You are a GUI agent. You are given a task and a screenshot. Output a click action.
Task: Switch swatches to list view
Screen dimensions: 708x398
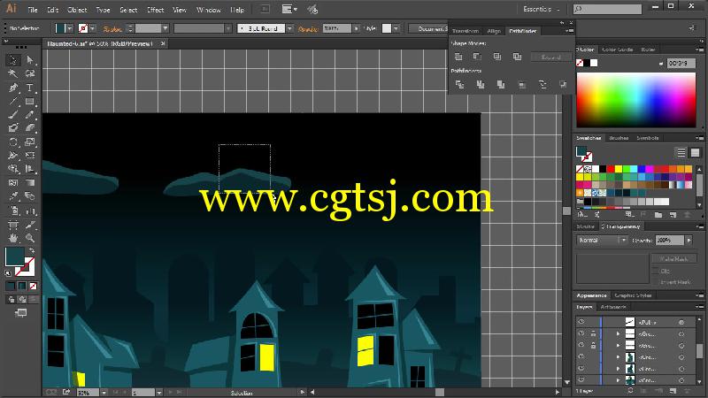tap(681, 152)
